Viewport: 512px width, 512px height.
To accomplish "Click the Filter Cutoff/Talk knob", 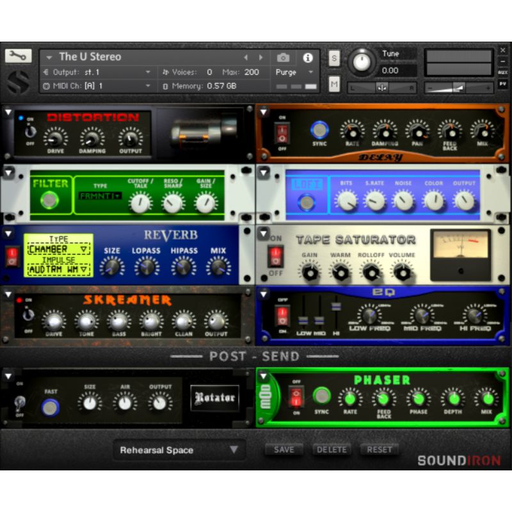I will (140, 202).
